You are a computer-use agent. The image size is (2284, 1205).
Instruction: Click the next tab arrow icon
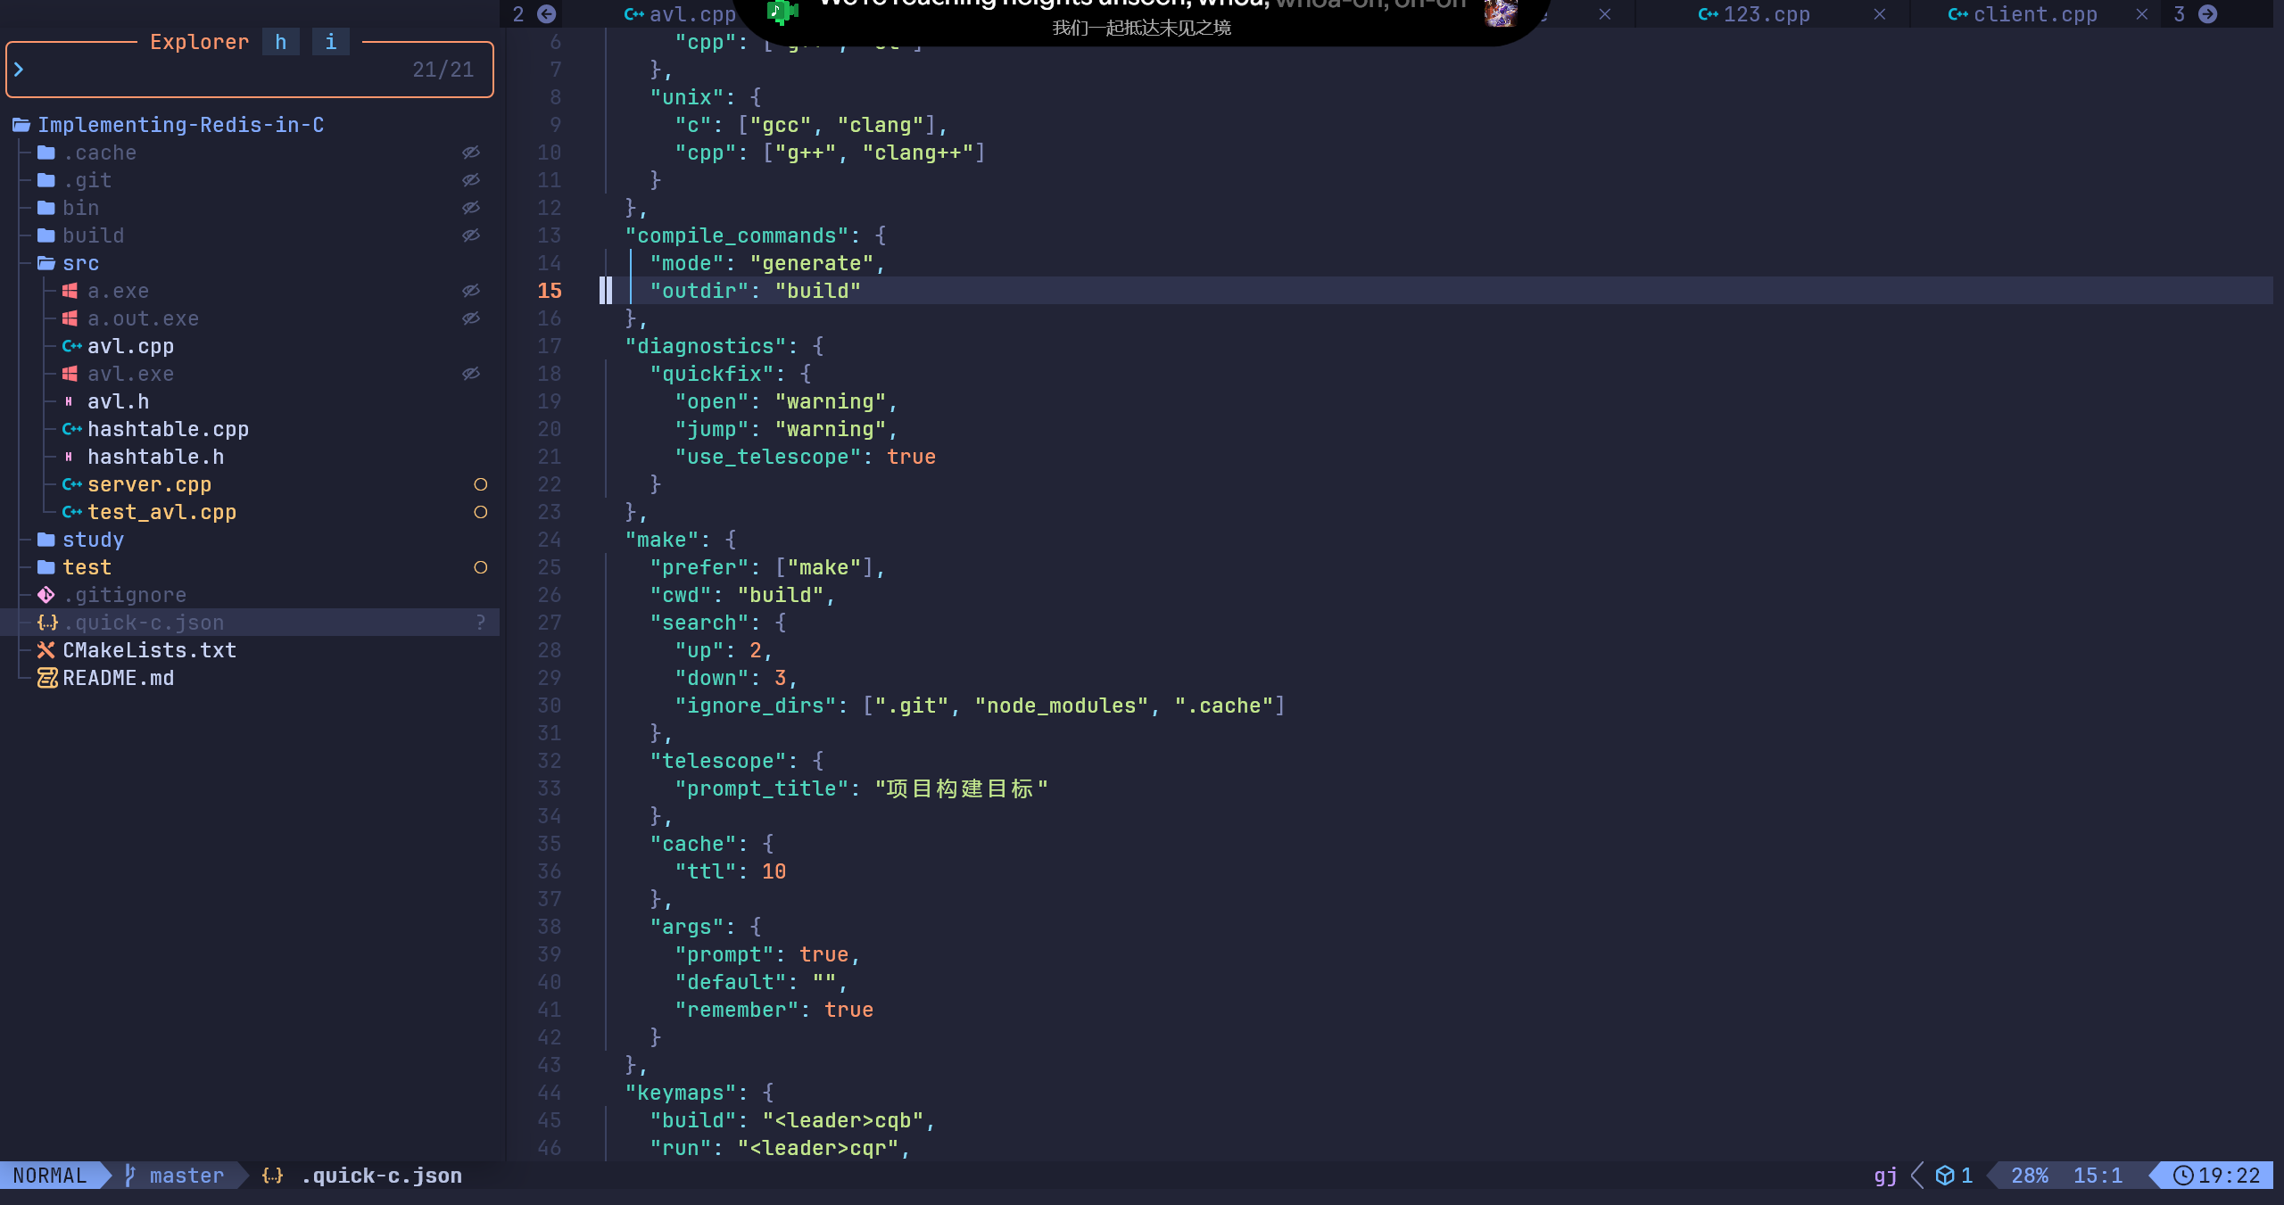[2208, 14]
